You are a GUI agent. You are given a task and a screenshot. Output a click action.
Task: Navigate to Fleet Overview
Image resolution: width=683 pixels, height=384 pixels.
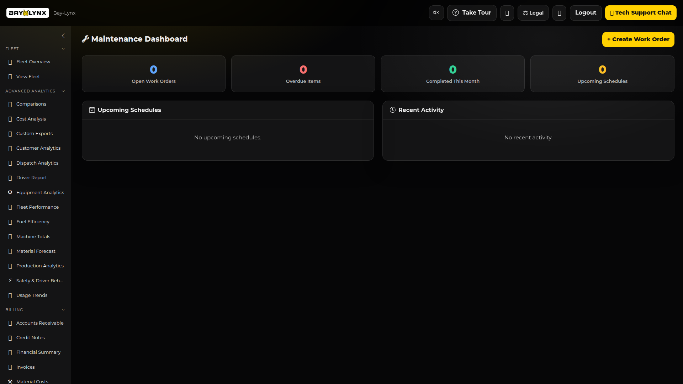click(x=33, y=62)
